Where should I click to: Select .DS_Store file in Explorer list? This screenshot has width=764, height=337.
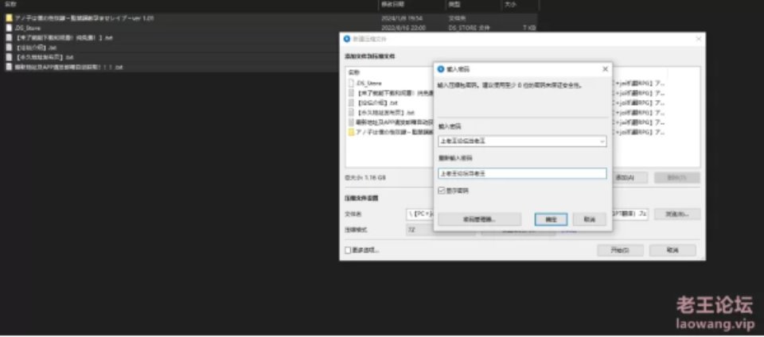point(28,28)
